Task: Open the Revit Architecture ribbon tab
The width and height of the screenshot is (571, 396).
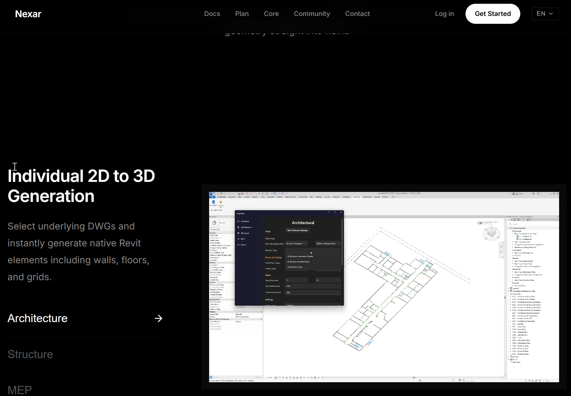Action: pos(221,197)
